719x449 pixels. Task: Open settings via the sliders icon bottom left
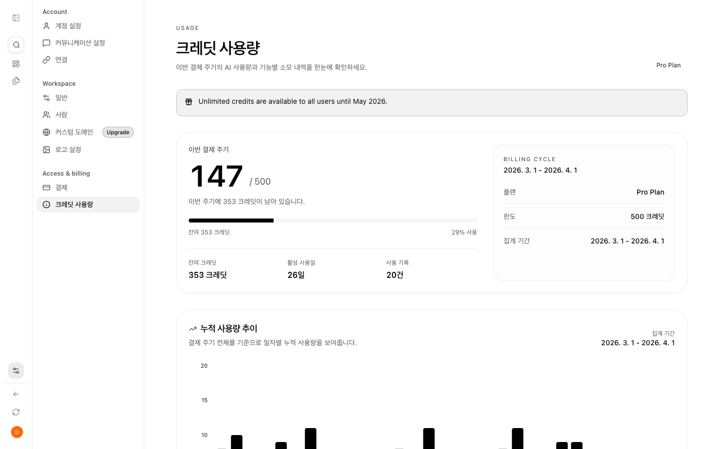(x=16, y=371)
